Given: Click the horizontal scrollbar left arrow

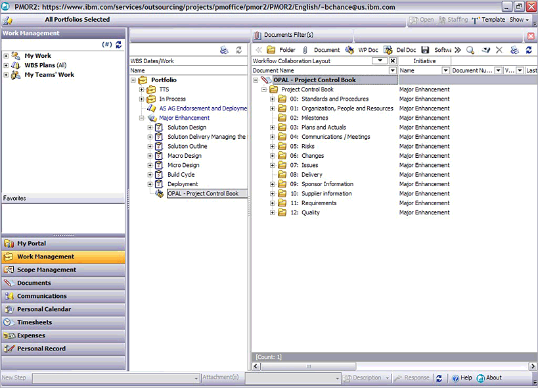Looking at the screenshot, I should pos(256,366).
